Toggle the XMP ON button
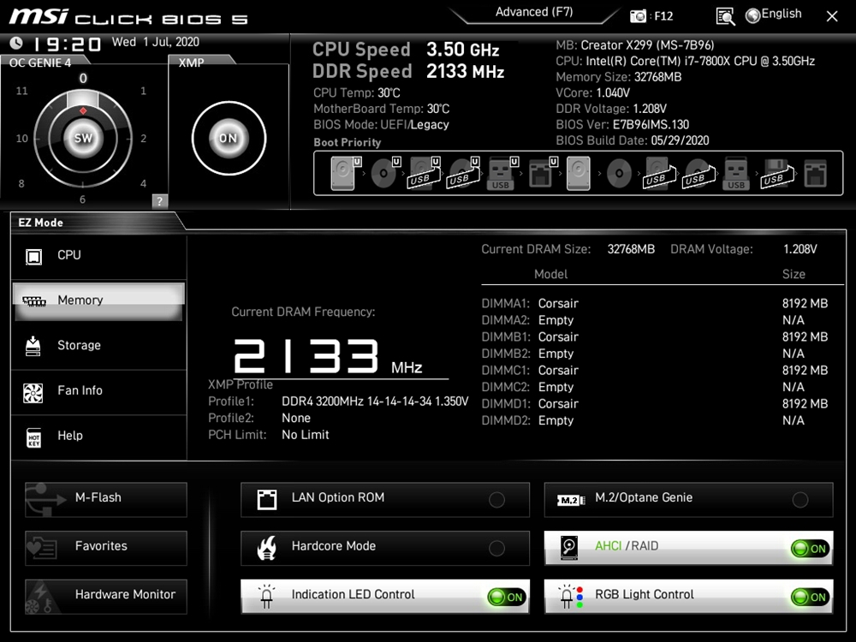Viewport: 856px width, 642px height. click(229, 138)
